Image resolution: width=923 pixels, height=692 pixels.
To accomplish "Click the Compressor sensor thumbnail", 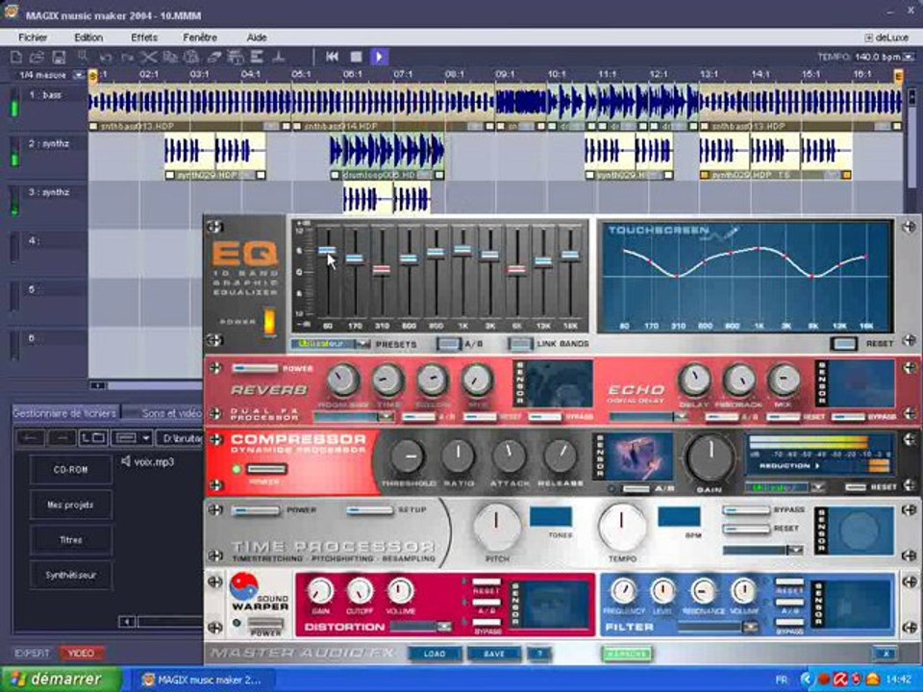I will 640,457.
